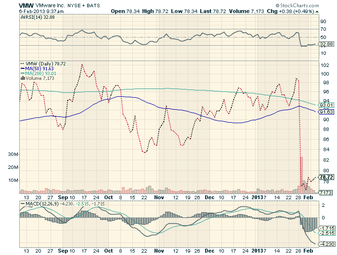Click the green up arrow beside Chg
Screen dimensions: 337x255
tap(317, 12)
